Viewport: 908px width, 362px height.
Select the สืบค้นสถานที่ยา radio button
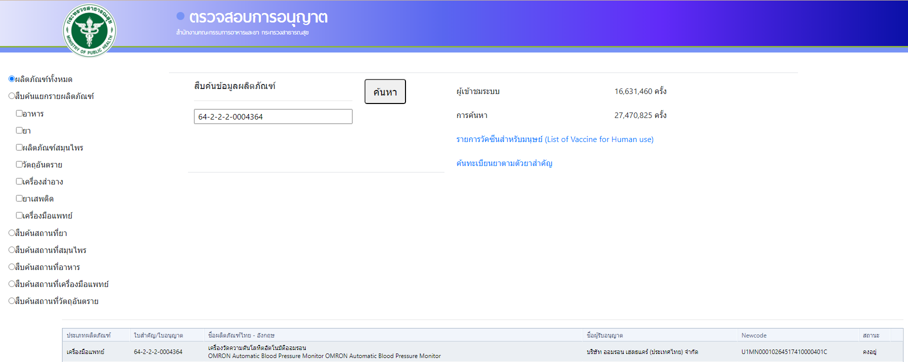coord(11,233)
